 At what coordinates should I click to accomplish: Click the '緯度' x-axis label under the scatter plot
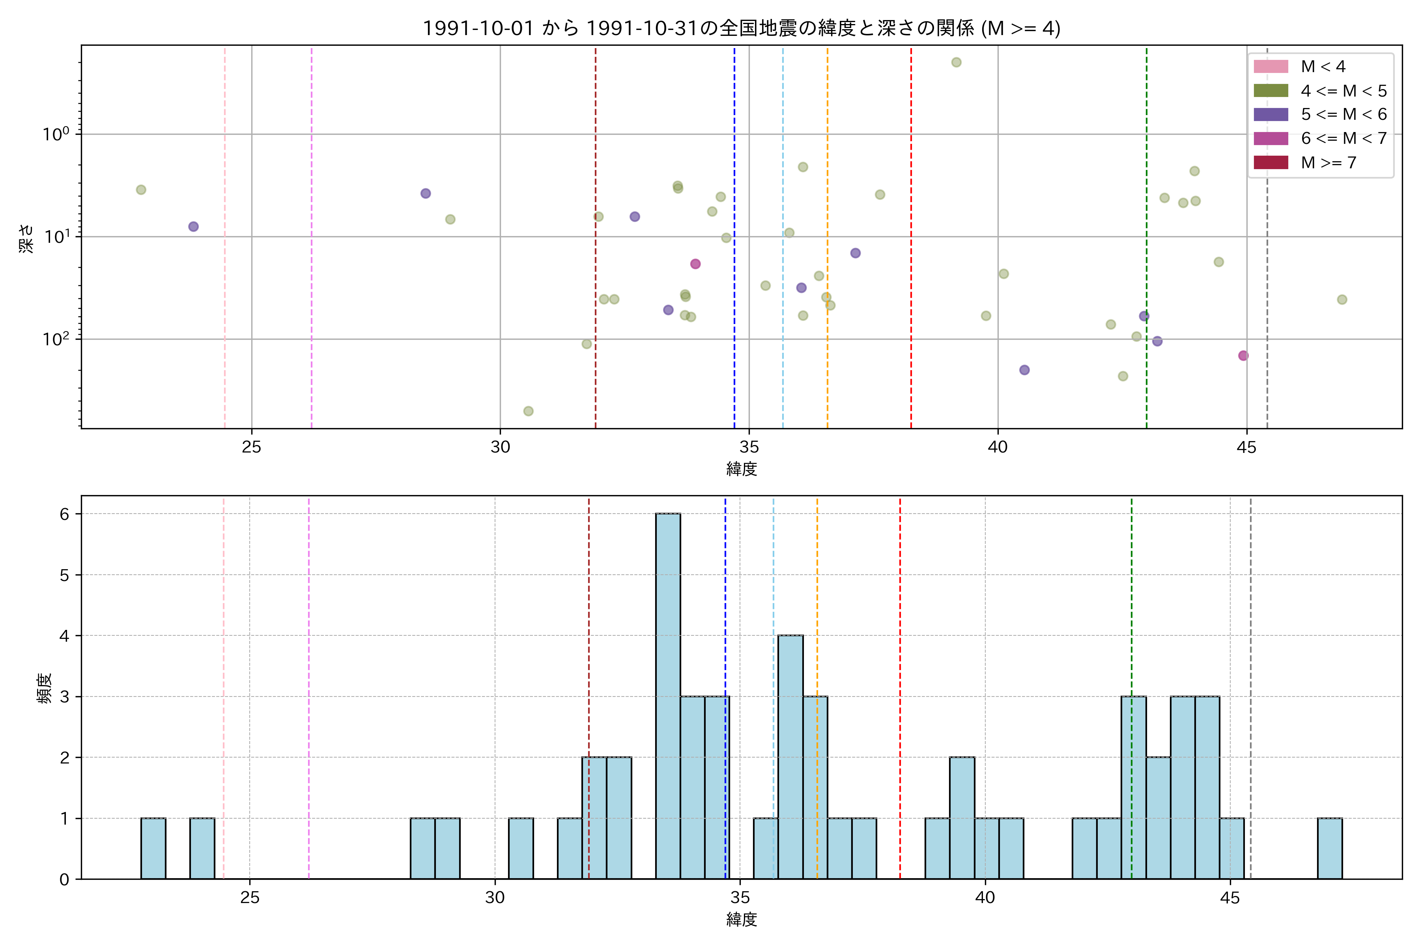click(742, 469)
